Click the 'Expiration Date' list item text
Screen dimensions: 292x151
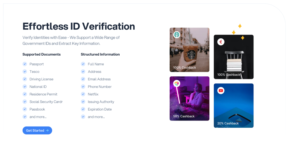click(x=100, y=109)
